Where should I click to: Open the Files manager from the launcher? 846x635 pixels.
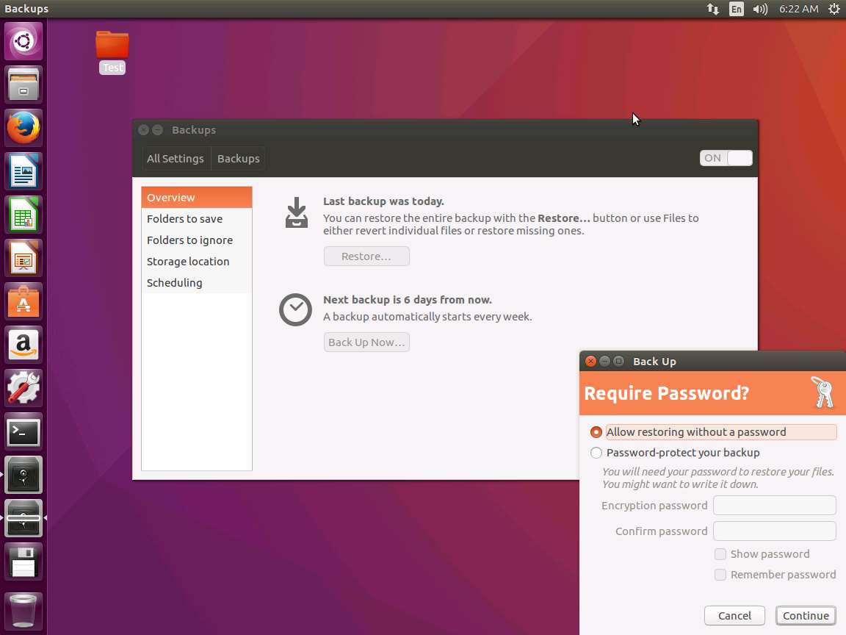coord(23,85)
